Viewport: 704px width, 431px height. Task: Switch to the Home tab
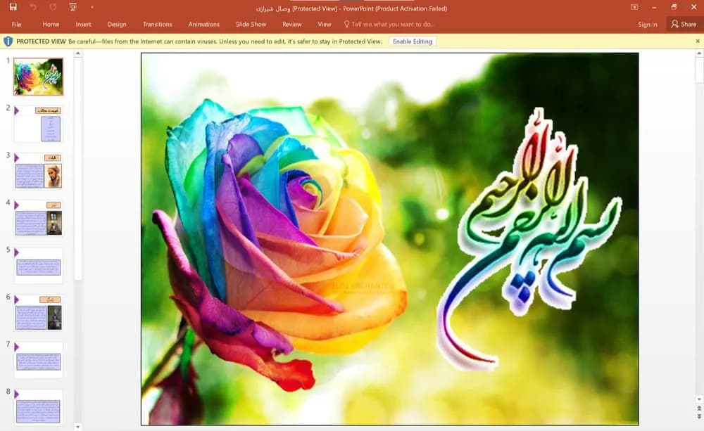(51, 24)
